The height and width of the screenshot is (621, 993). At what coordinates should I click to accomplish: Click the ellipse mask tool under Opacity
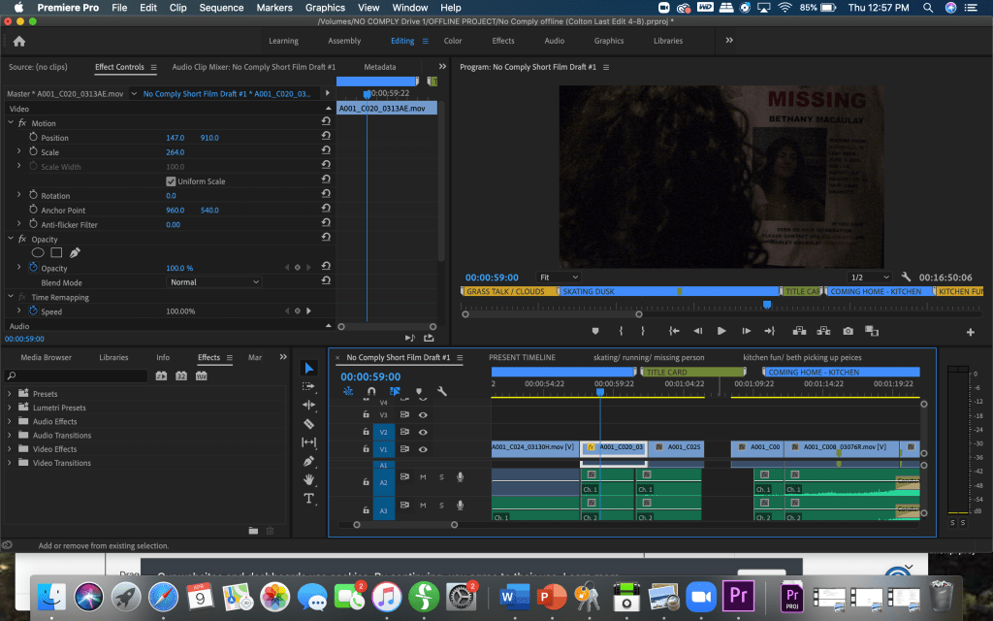[x=38, y=253]
